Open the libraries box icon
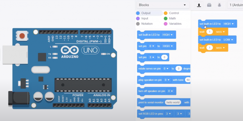Image resolution: width=243 pixels, height=121 pixels. 209,5
